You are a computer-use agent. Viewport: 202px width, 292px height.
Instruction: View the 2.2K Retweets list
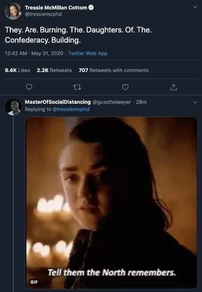[x=54, y=70]
